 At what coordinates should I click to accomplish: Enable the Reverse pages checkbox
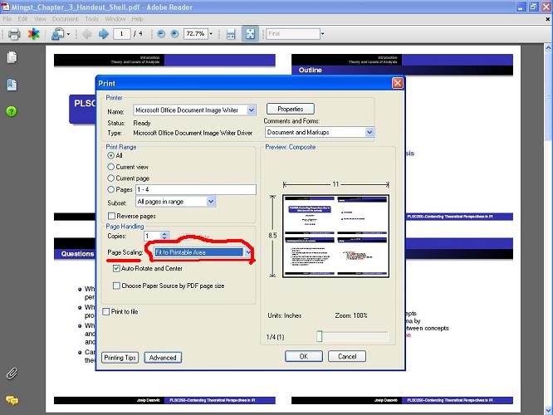[x=112, y=216]
